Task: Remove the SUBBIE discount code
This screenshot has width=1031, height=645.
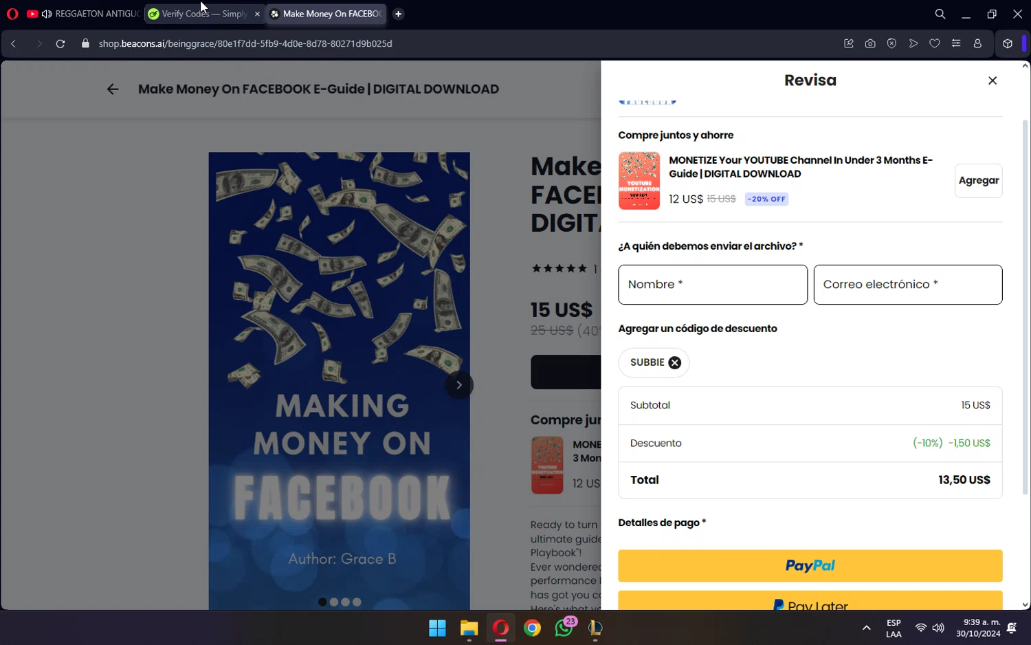Action: click(675, 363)
